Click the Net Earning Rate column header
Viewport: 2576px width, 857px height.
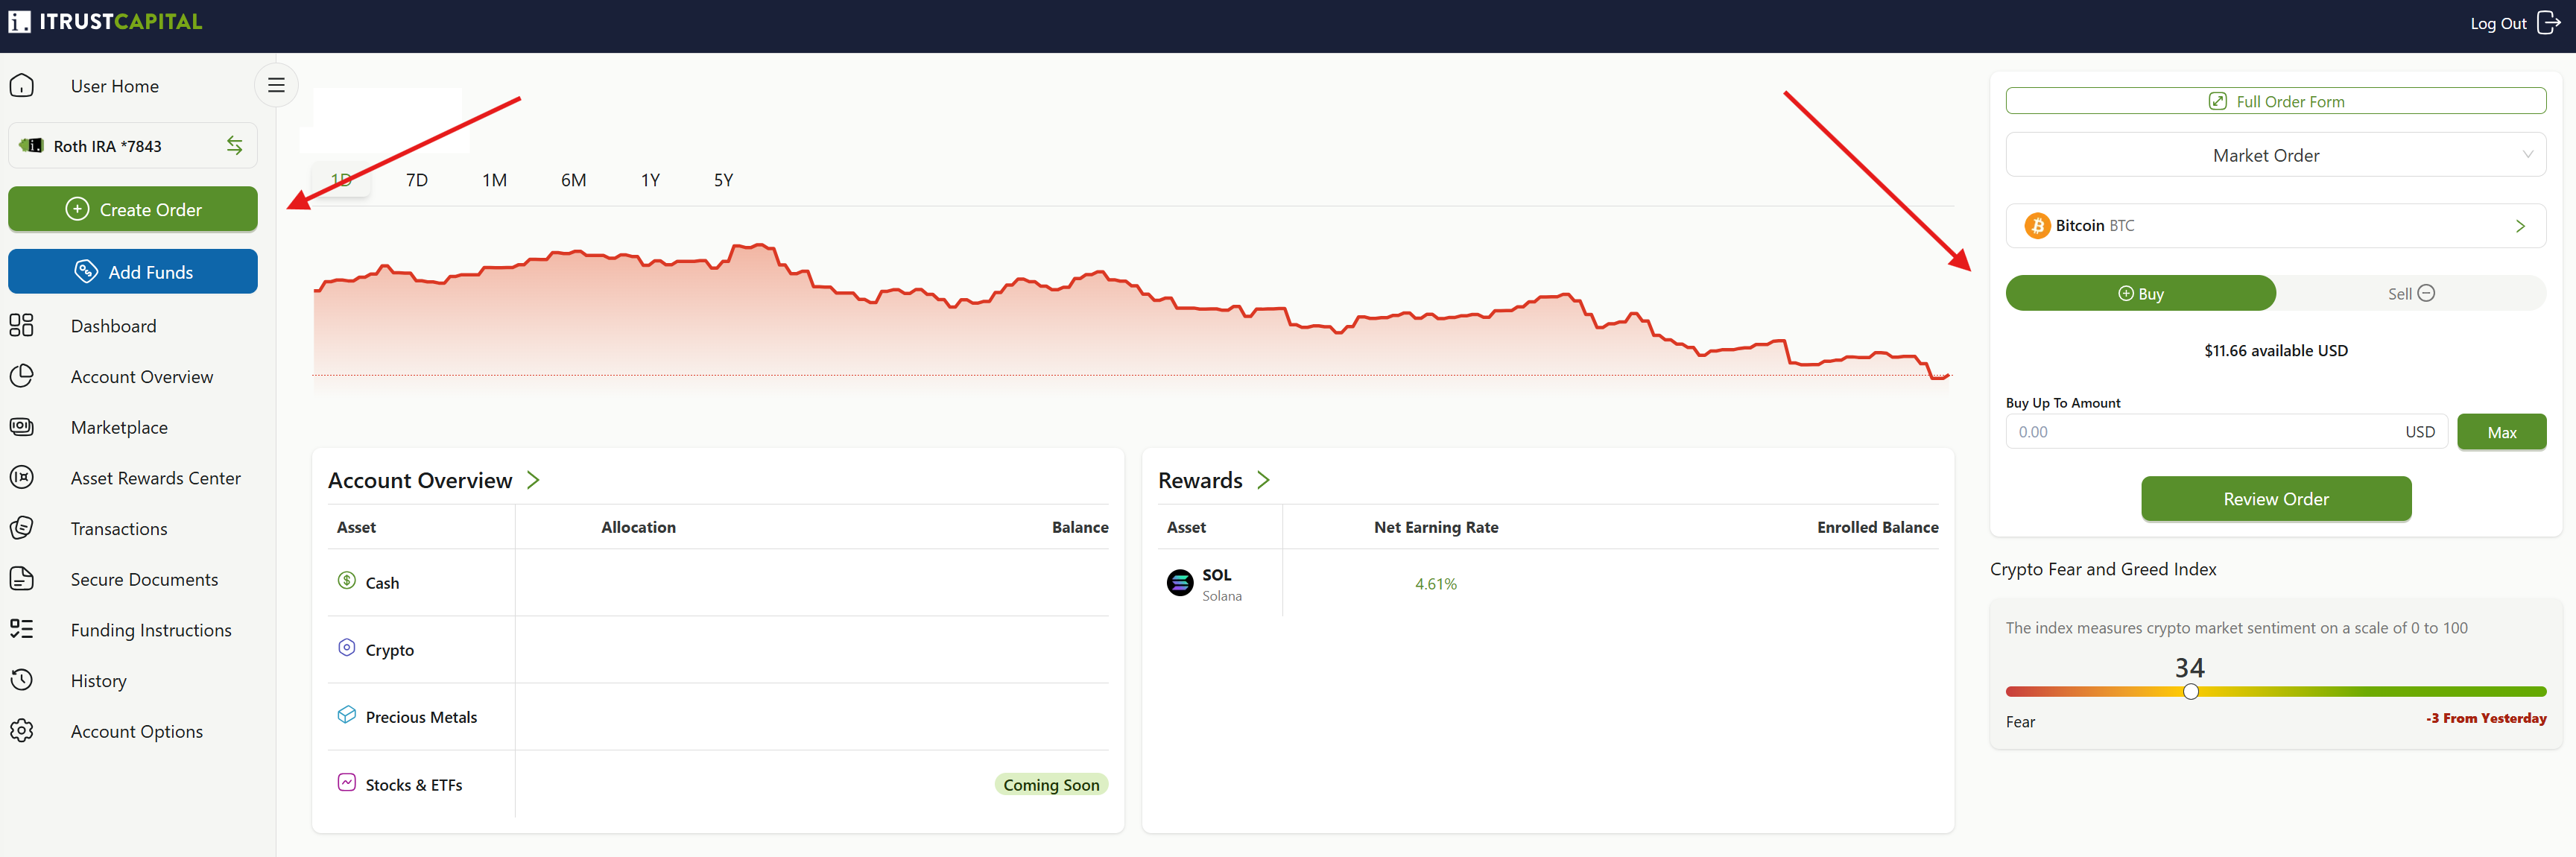click(x=1436, y=527)
